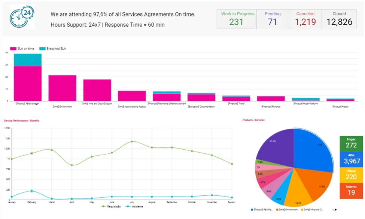
Task: Select the teal Breached SLA legend swatch
Action: click(42, 48)
